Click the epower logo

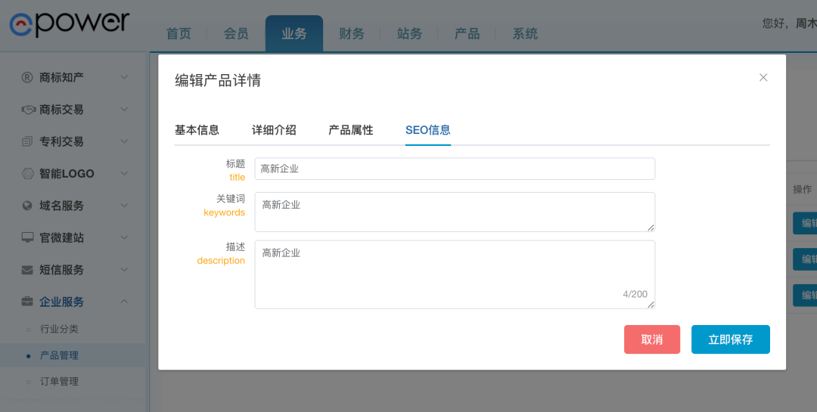(70, 24)
